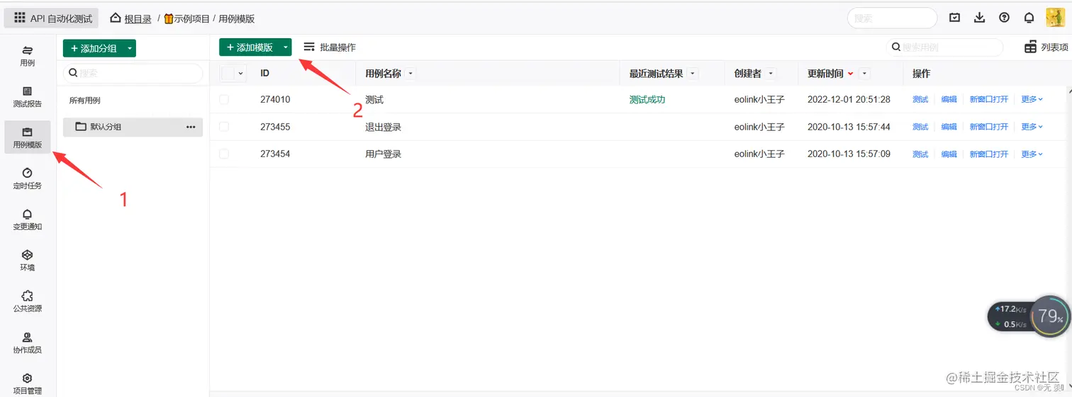The image size is (1072, 397).
Task: Tick the checkbox for row 273455
Action: [x=224, y=127]
